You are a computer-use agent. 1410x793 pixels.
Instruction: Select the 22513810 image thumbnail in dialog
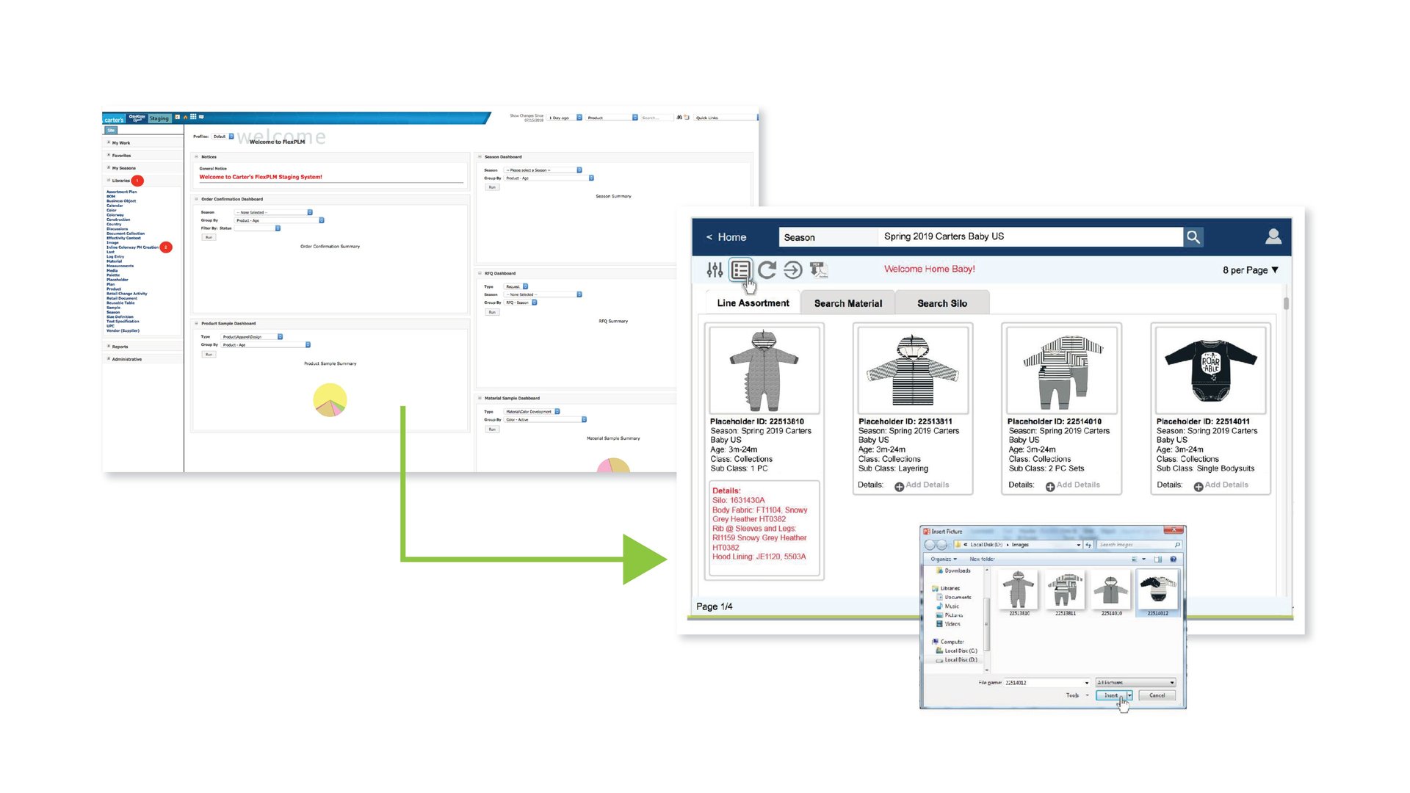pyautogui.click(x=1019, y=590)
